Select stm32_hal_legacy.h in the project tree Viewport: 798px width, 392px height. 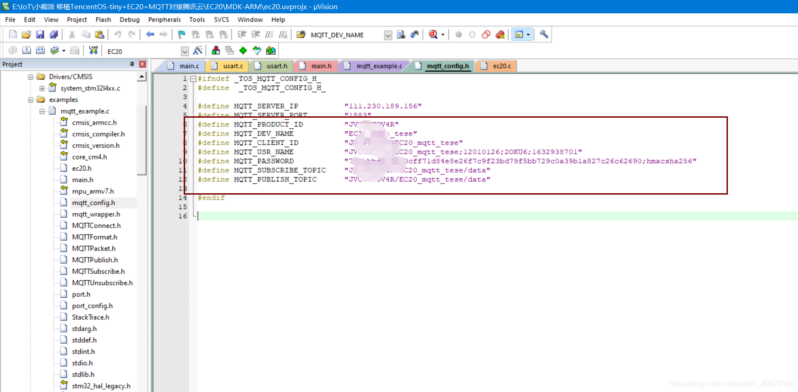pos(101,386)
